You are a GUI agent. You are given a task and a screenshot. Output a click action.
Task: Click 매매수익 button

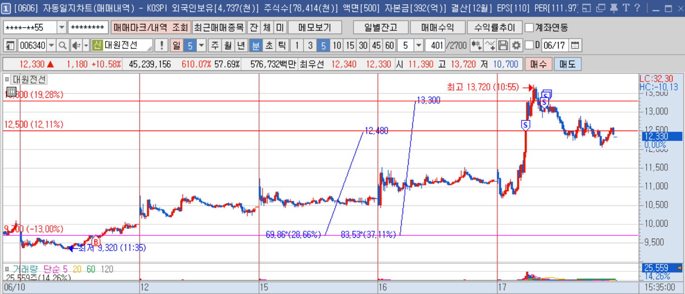tap(437, 28)
